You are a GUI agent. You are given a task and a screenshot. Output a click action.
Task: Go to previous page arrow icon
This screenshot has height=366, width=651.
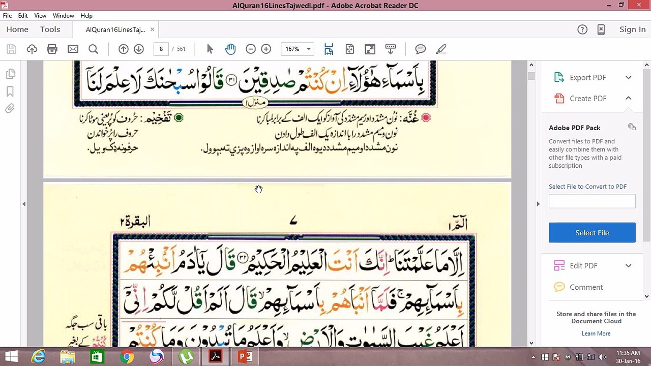pos(124,49)
